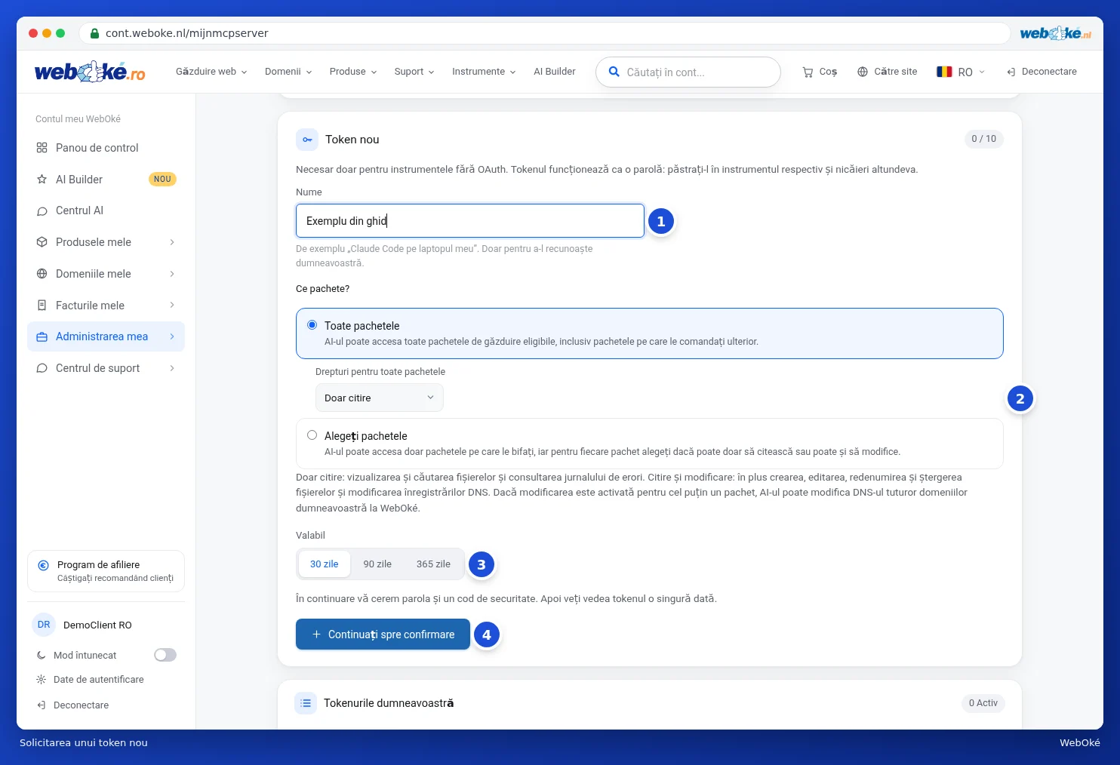Click the sidebar Deconectare exit icon

point(42,705)
